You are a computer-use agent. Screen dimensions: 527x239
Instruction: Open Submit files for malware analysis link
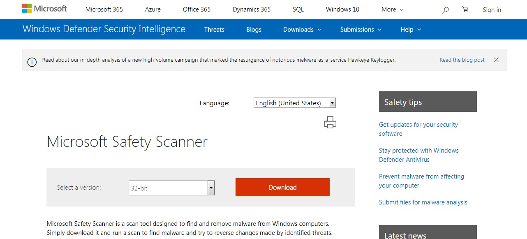click(423, 202)
